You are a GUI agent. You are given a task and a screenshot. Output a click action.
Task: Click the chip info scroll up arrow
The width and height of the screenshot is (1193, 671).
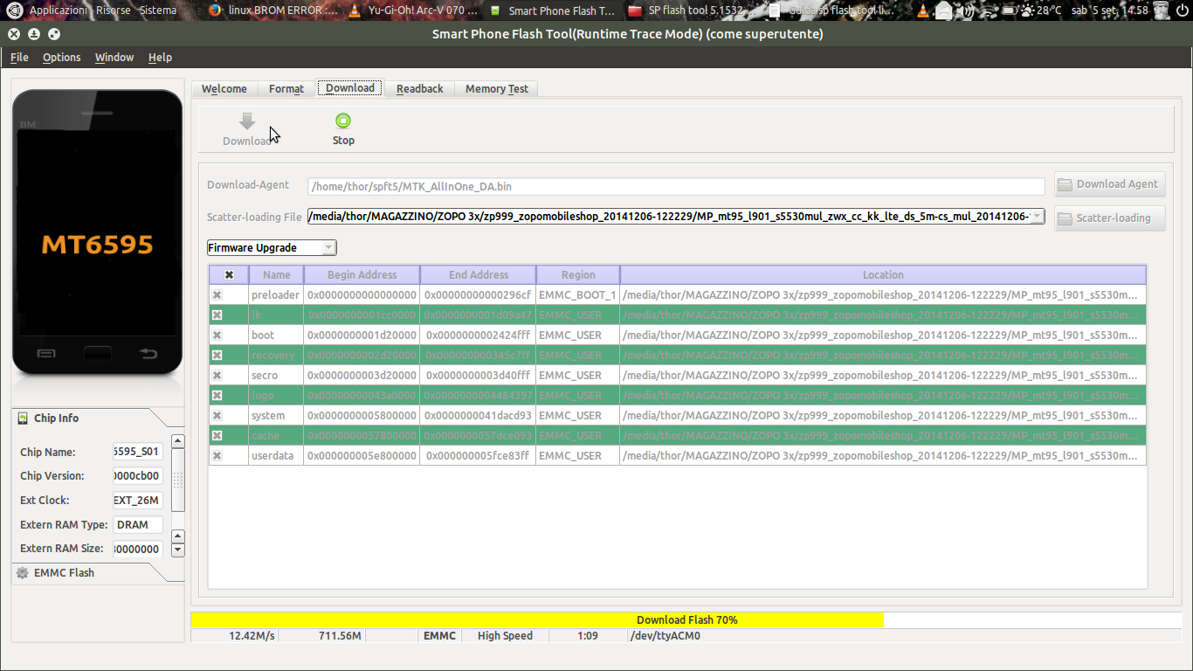click(x=178, y=442)
